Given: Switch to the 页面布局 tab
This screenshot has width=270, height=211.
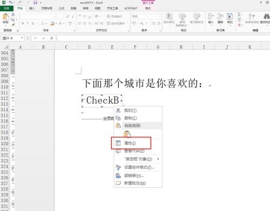Looking at the screenshot, I should click(46, 8).
